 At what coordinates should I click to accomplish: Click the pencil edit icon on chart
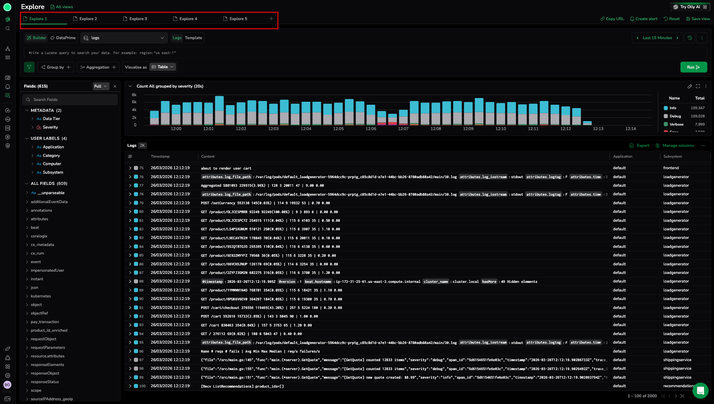pyautogui.click(x=689, y=86)
